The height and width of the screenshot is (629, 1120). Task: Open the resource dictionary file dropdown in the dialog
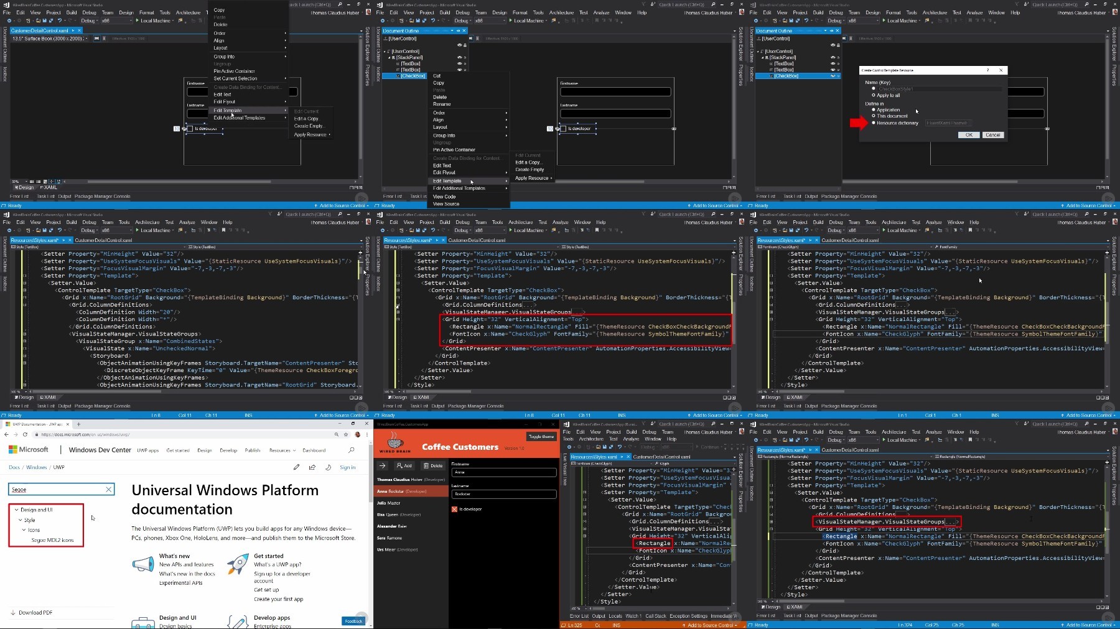(948, 123)
